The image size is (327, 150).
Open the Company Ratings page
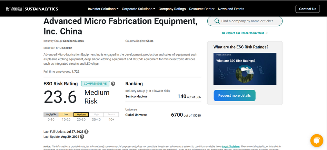(173, 9)
